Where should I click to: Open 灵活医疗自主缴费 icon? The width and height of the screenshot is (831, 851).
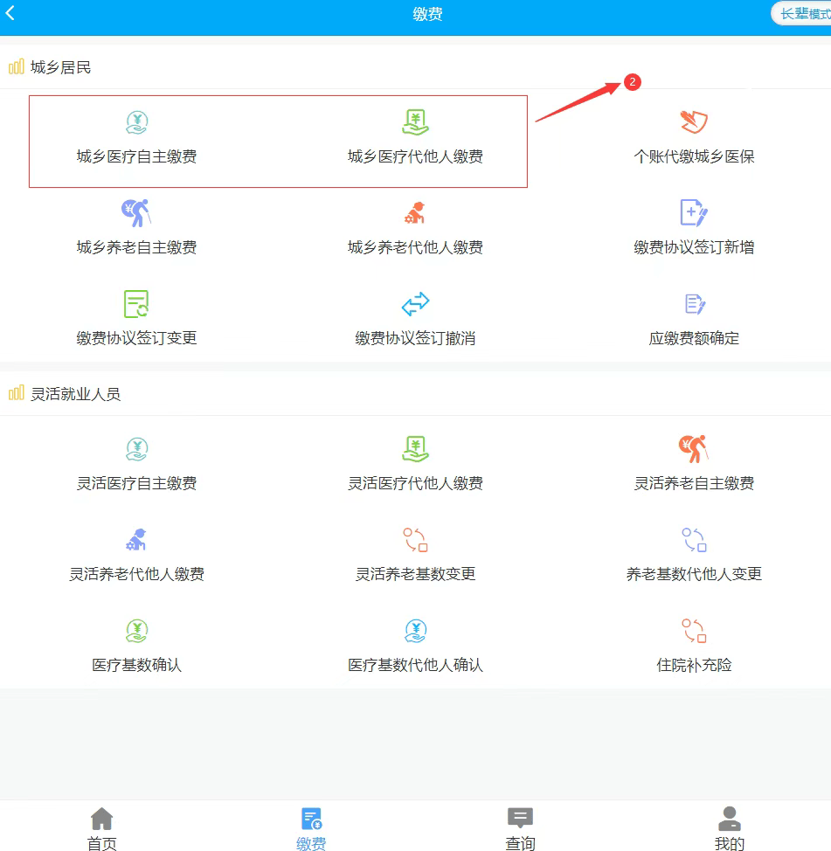point(137,449)
